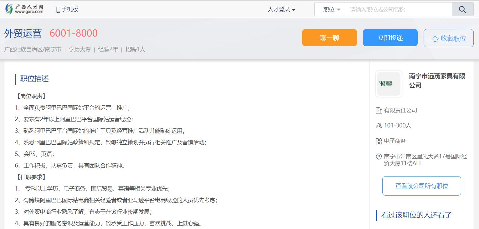
Task: Click the 职位描述 section heading
Action: click(34, 79)
